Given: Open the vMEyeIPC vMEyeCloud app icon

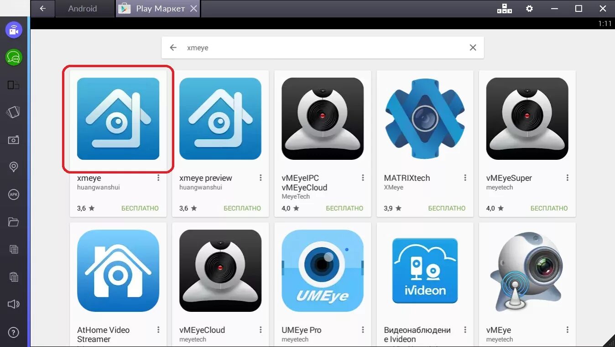Looking at the screenshot, I should (x=323, y=119).
